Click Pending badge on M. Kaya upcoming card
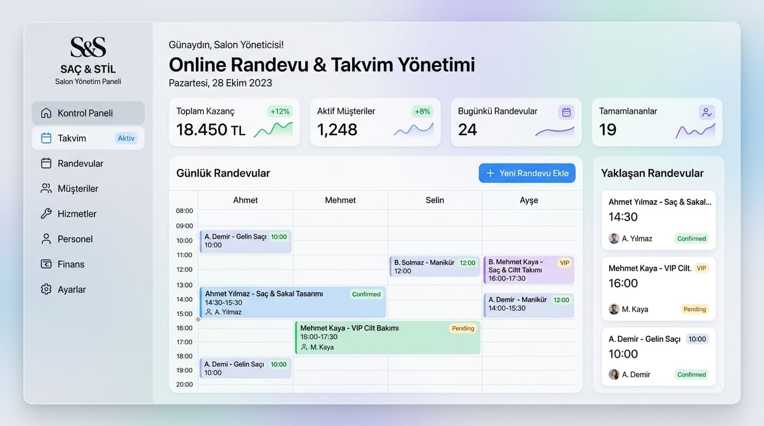This screenshot has width=764, height=426. (x=695, y=310)
